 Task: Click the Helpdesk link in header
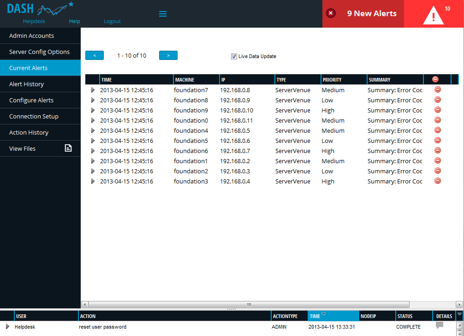pos(34,21)
